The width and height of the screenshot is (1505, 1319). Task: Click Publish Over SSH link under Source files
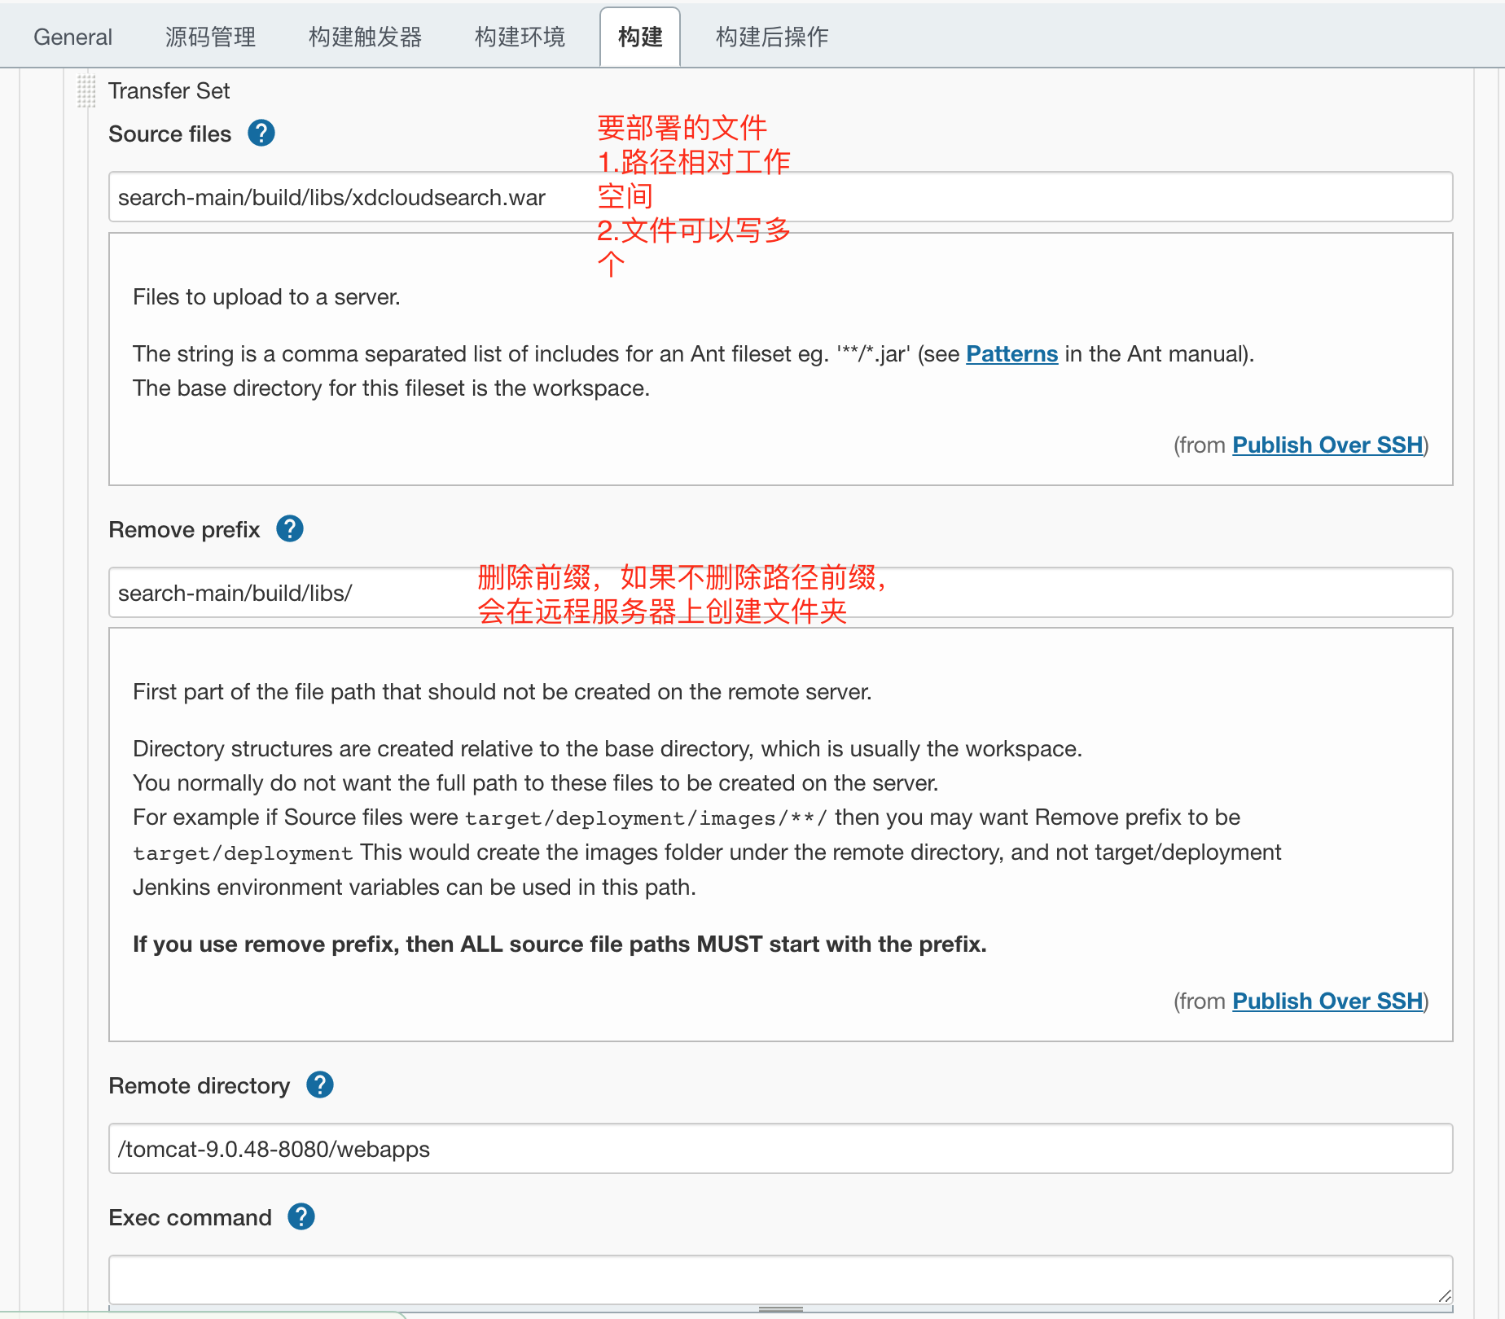point(1326,445)
